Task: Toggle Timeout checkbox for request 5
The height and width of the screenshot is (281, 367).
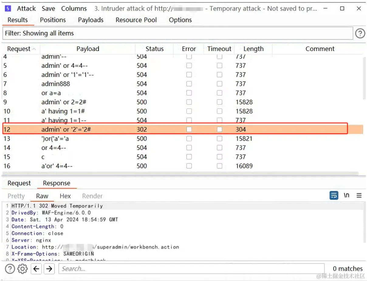Action: [219, 66]
